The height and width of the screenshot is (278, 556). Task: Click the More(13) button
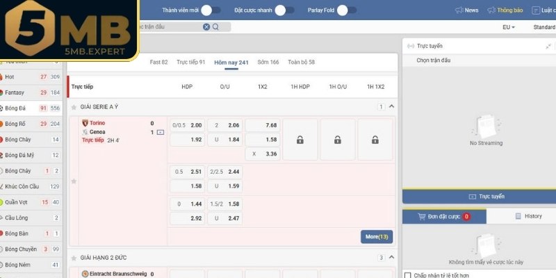pos(377,237)
